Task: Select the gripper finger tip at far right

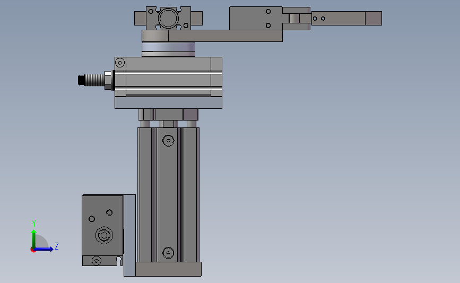Action: (374, 18)
